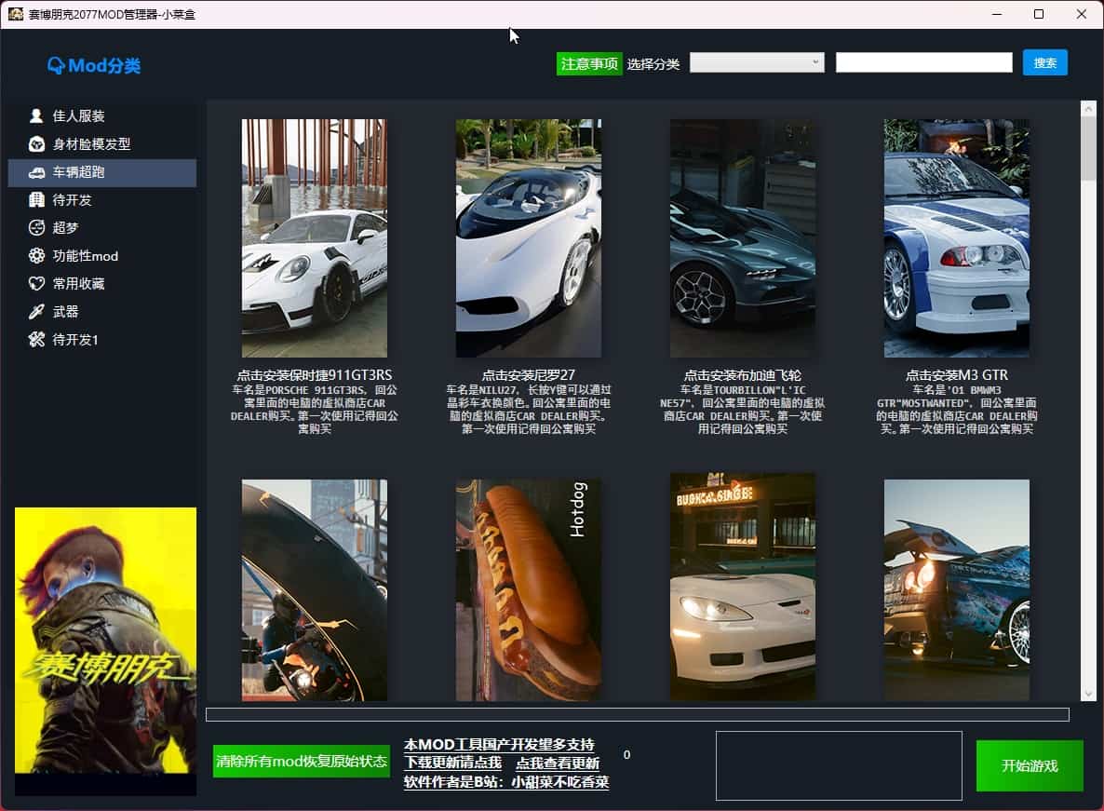The image size is (1104, 811).
Task: Click 清除所有mod恢复原始状态 button
Action: [302, 761]
